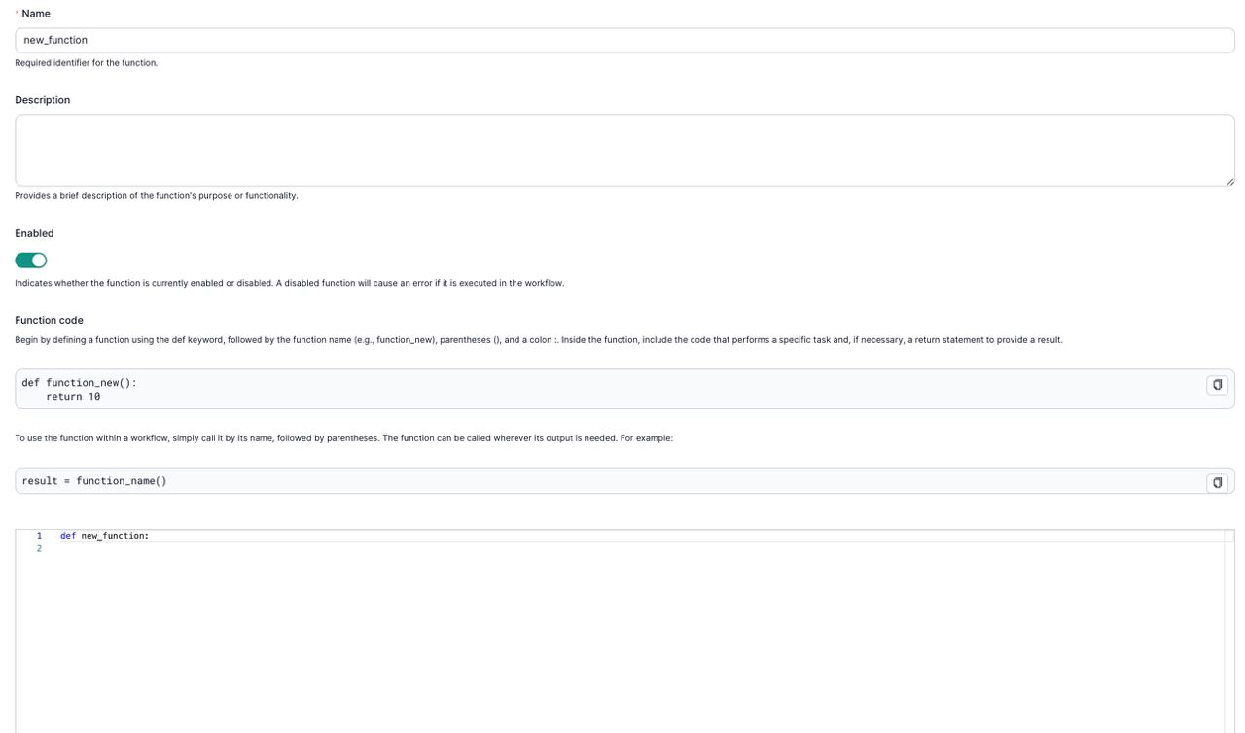Click the 'Function code' section heading
The height and width of the screenshot is (733, 1245).
49,320
